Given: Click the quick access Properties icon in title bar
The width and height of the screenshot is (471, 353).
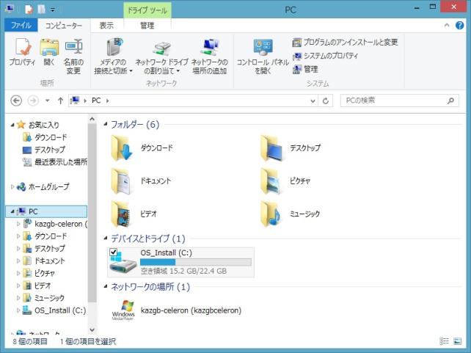Looking at the screenshot, I should tap(29, 10).
